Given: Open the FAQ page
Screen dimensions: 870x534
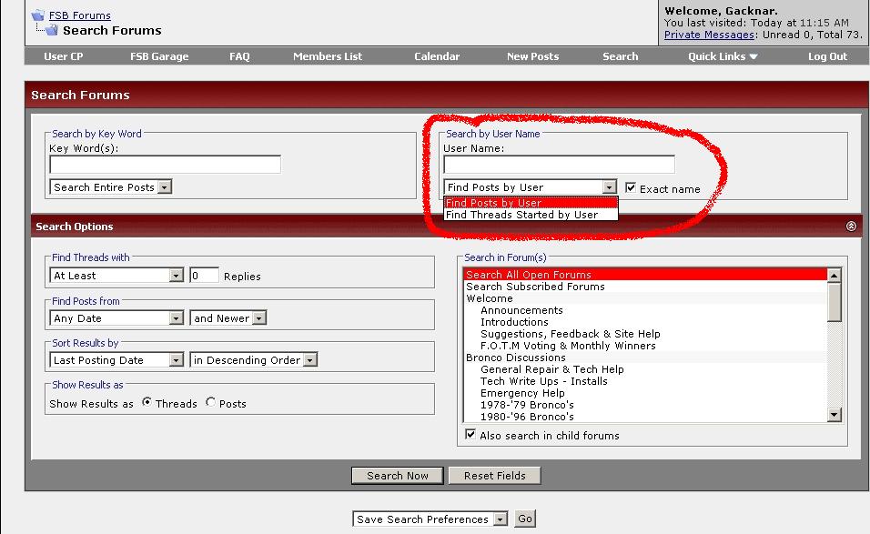Looking at the screenshot, I should pos(239,56).
